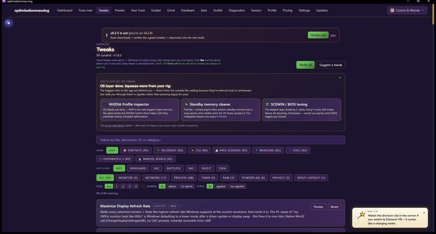The image size is (436, 234).
Task: Filter games by CS2 (94)
Action: 199,150
